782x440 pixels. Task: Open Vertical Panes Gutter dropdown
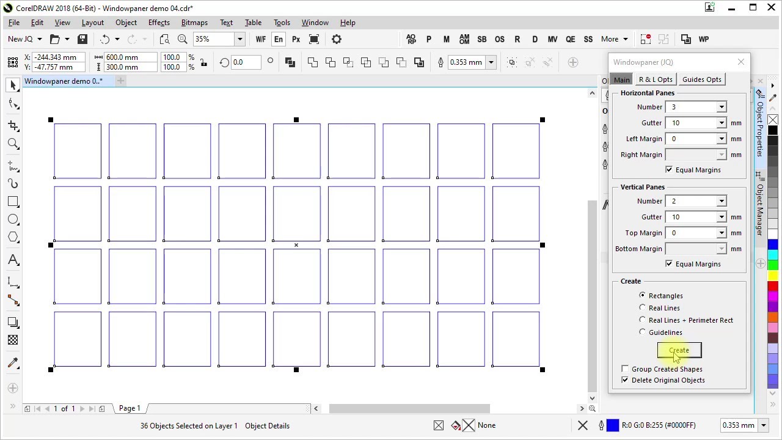tap(722, 217)
